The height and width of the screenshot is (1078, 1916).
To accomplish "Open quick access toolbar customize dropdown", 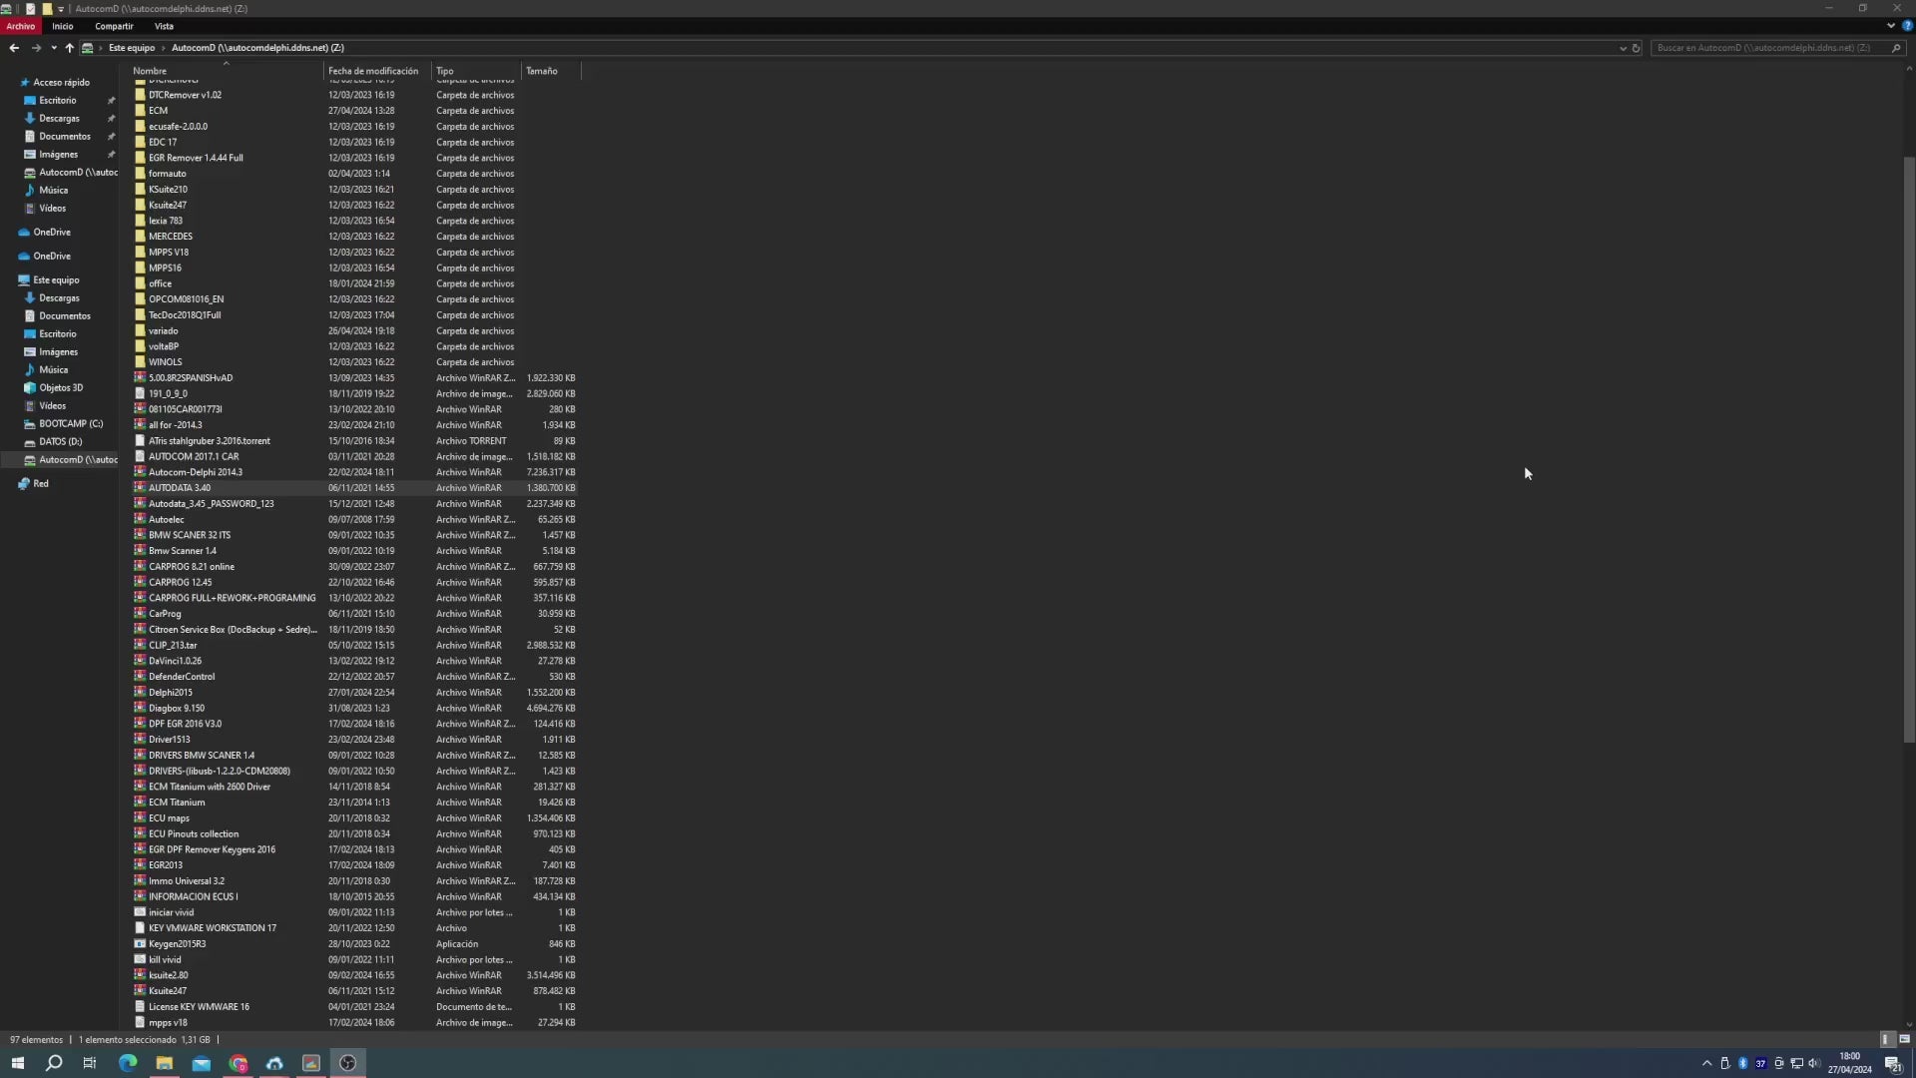I will click(x=61, y=9).
